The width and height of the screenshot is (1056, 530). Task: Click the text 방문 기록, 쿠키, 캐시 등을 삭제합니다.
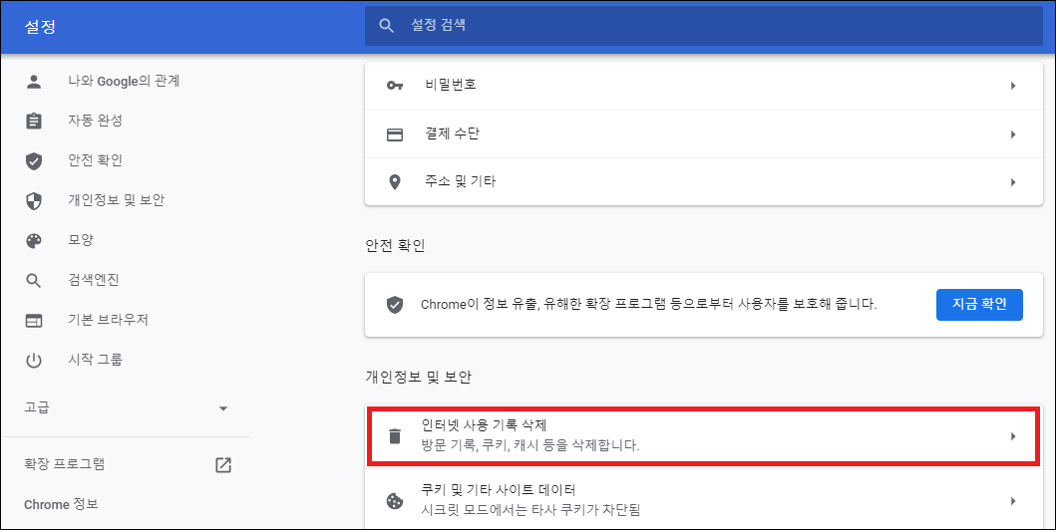click(x=530, y=445)
